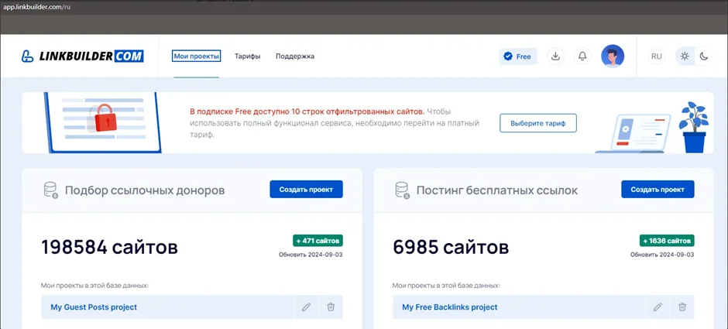
Task: Go to the Тарифы tab
Action: click(x=247, y=57)
